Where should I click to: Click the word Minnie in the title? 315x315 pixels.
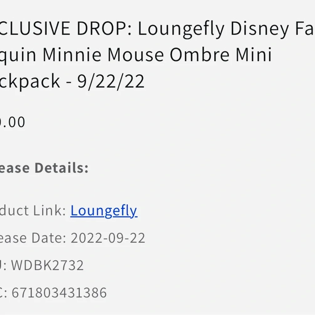(72, 55)
